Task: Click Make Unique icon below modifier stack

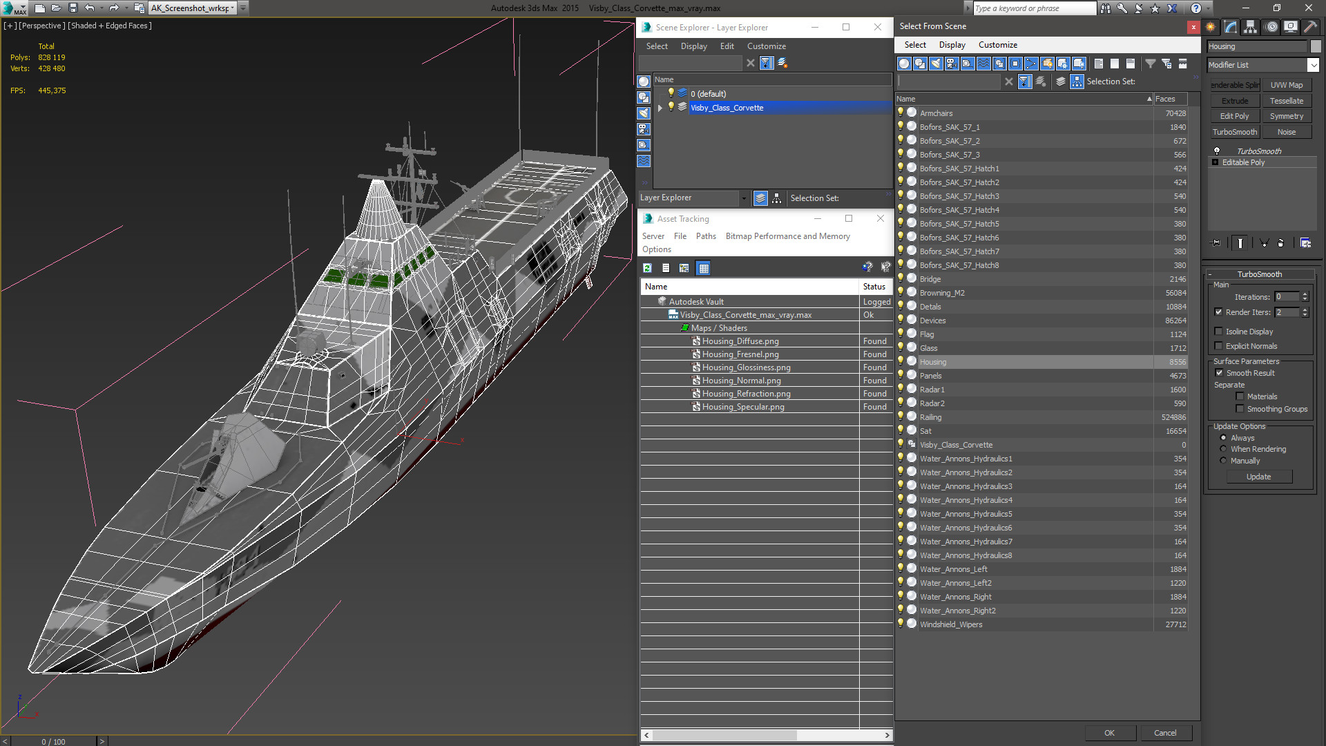Action: coord(1264,243)
